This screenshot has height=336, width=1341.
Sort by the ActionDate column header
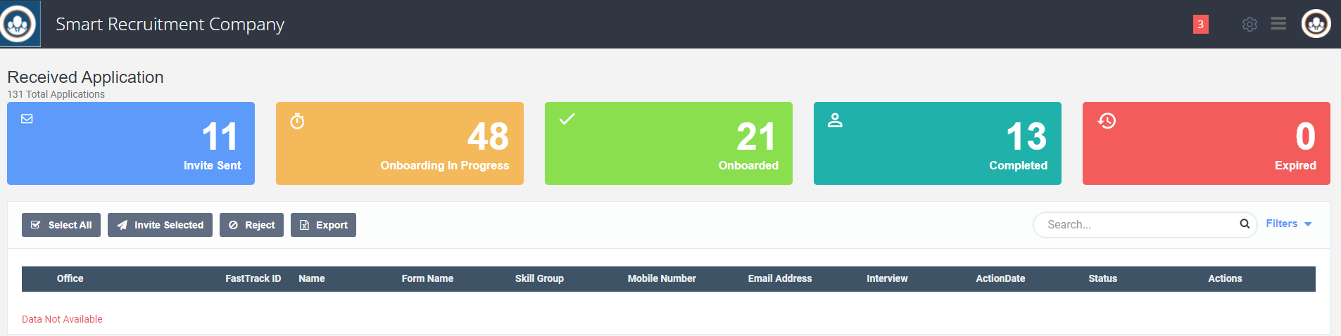(1000, 278)
